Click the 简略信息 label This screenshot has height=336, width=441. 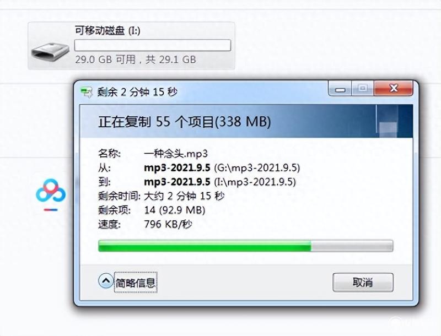pos(136,283)
